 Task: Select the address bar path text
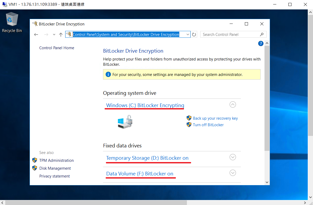click(x=126, y=35)
